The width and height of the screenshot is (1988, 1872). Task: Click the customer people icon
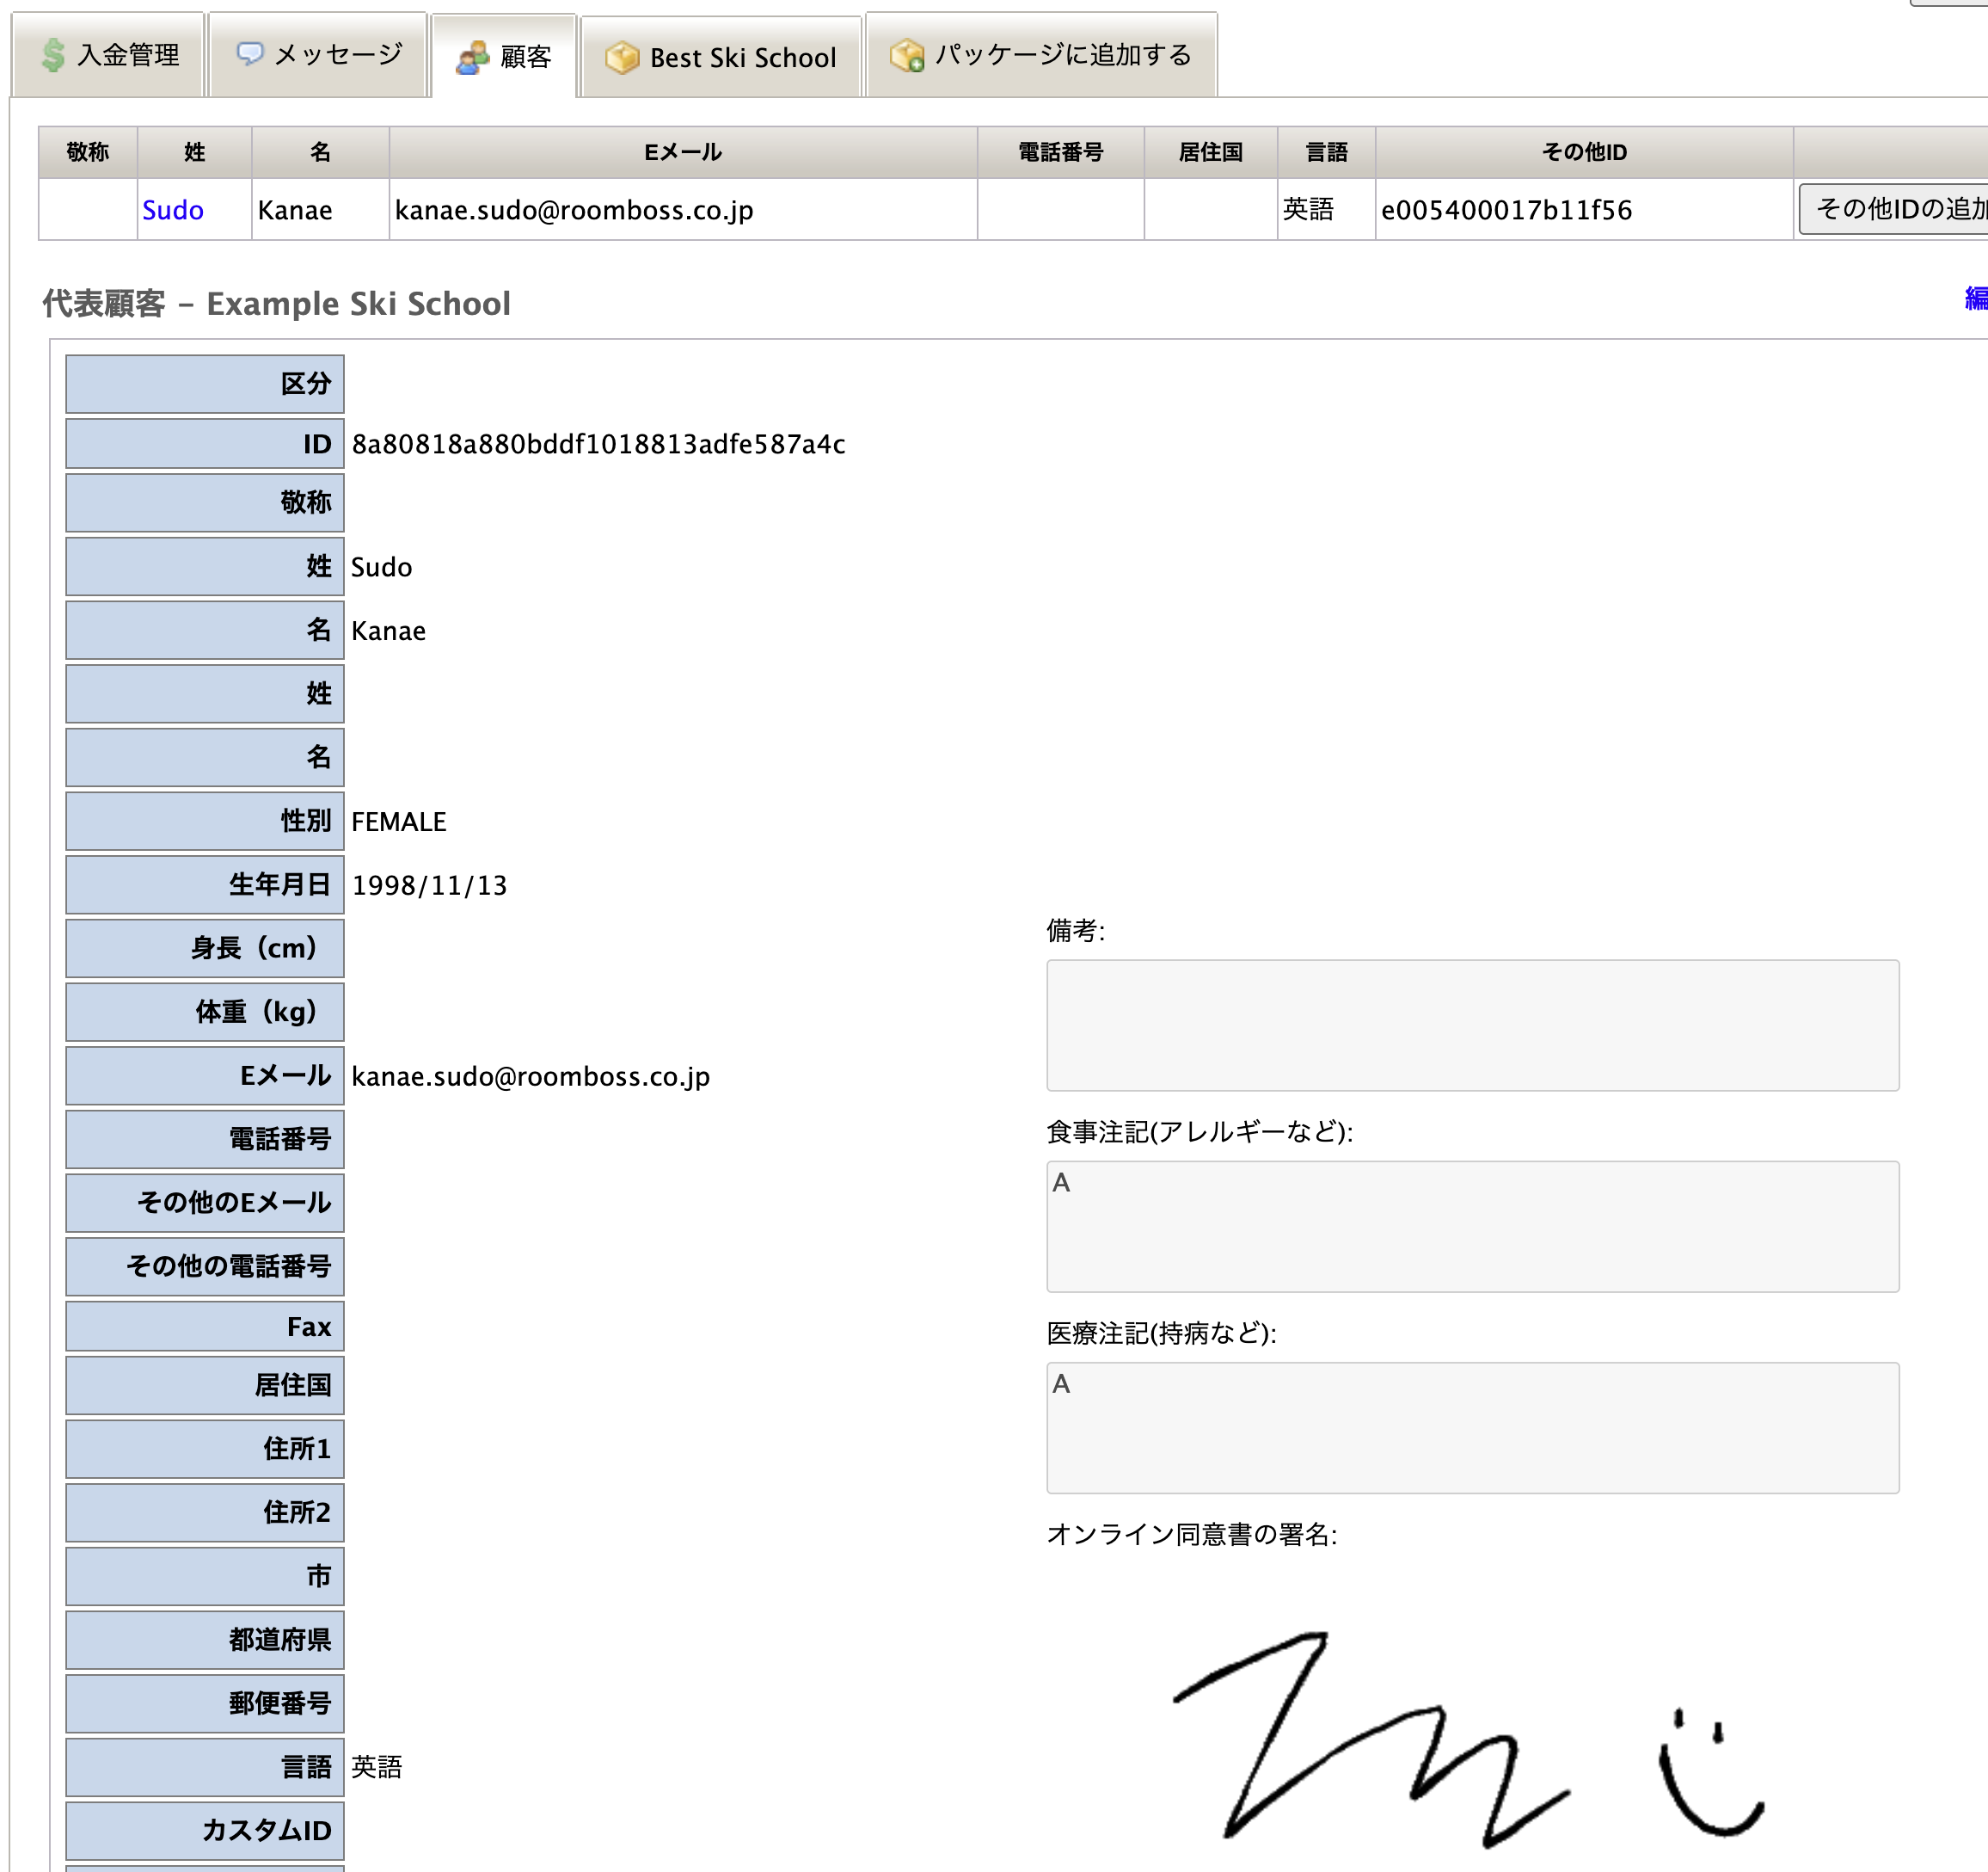point(472,58)
